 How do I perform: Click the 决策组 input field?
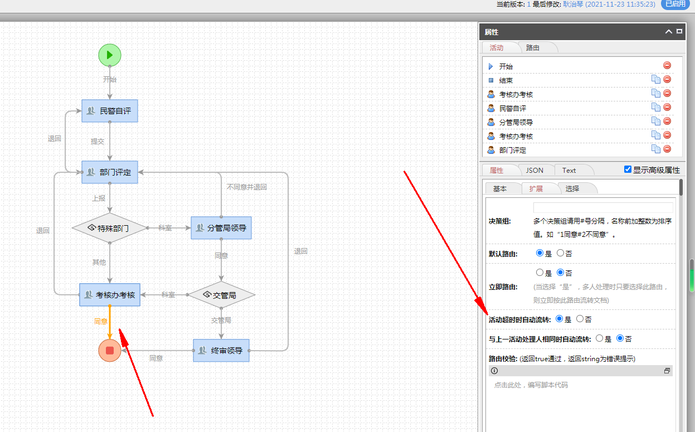pos(603,207)
